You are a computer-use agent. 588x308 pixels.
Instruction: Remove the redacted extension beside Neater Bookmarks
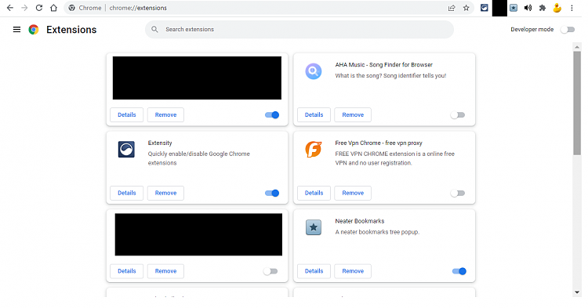[x=165, y=271]
